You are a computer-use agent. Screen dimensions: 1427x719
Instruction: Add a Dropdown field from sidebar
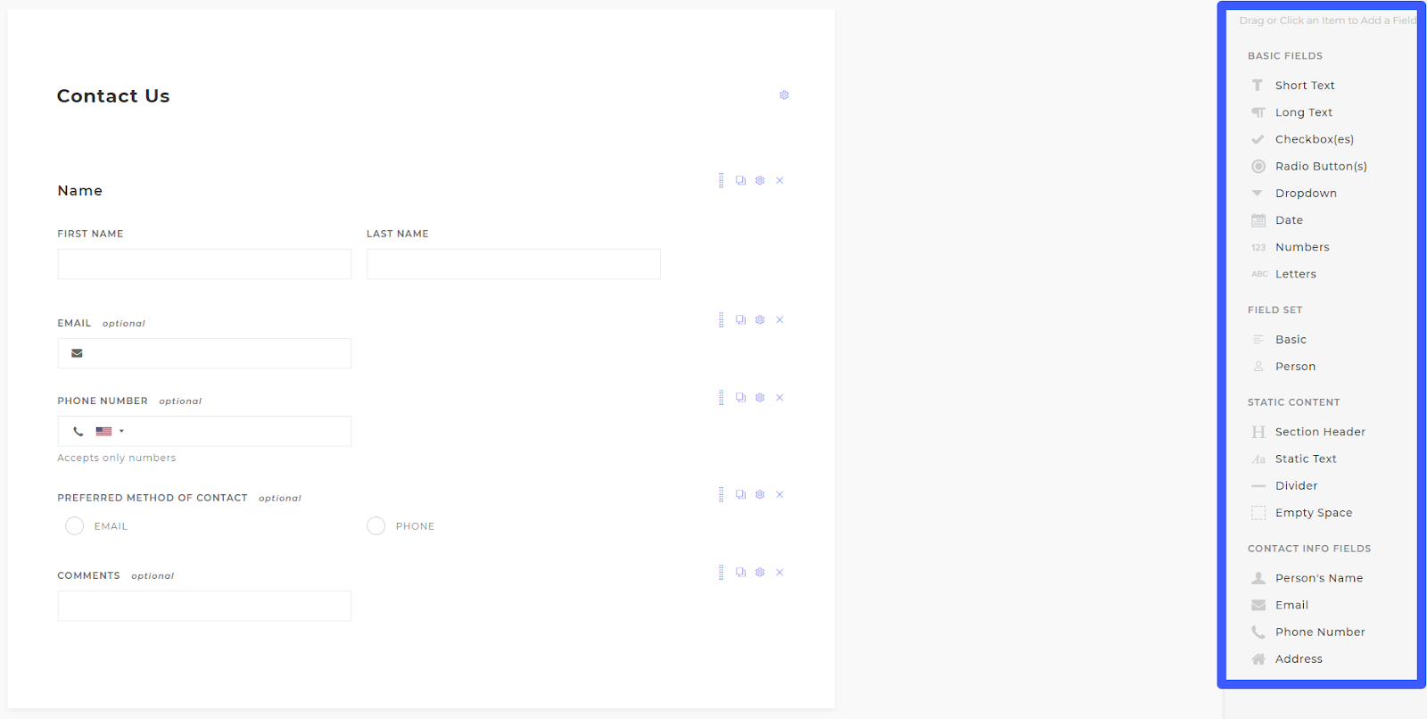(1306, 194)
